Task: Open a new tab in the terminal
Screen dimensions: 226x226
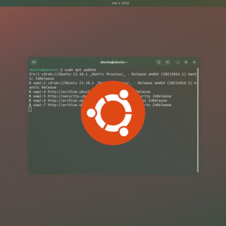Action: coord(34,62)
